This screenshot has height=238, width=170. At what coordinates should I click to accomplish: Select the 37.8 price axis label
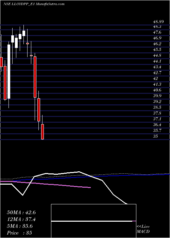click(157, 113)
